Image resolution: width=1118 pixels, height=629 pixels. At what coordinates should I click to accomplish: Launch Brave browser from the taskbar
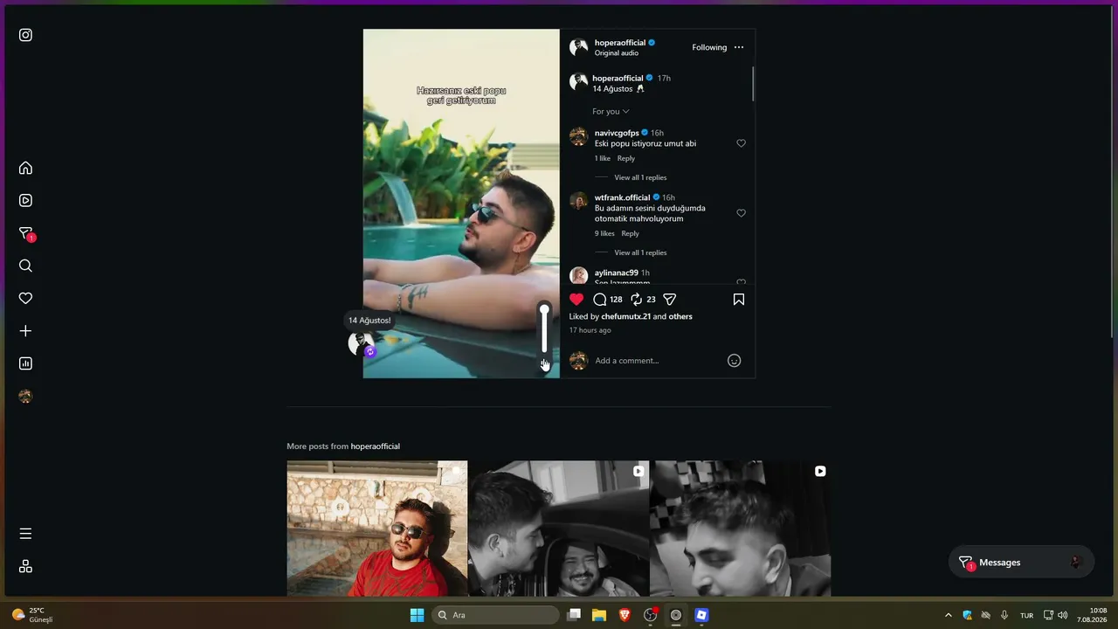pos(625,615)
